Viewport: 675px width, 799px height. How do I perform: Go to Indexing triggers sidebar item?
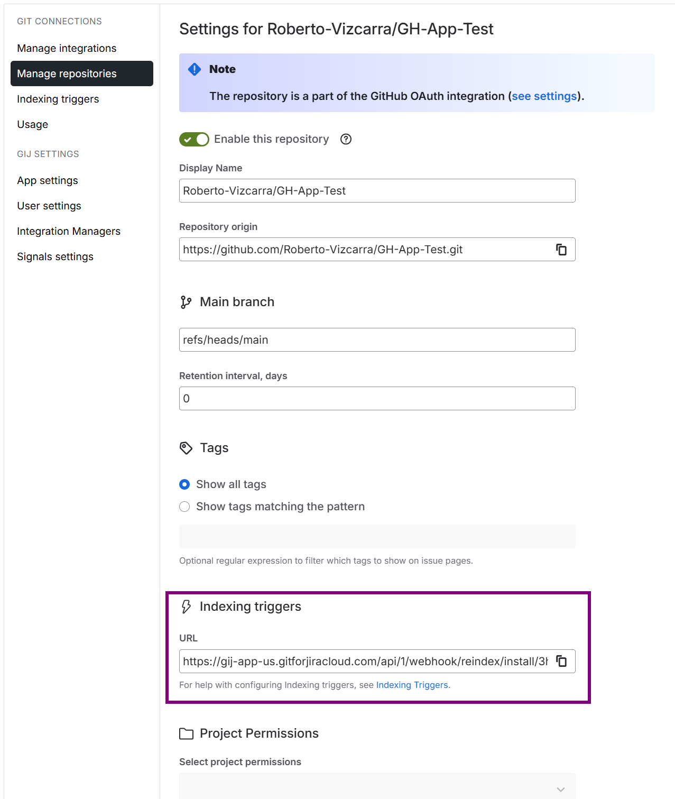click(x=58, y=99)
